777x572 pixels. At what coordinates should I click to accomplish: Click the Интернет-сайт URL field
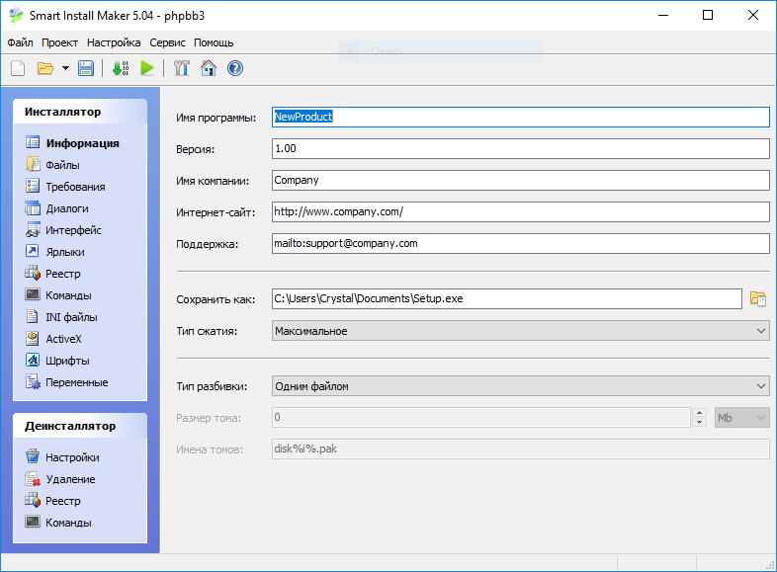point(520,212)
